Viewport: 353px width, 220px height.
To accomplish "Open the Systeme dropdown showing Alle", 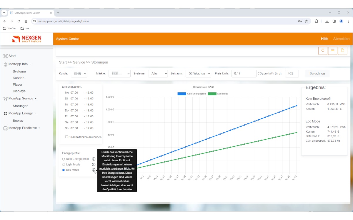I will (158, 74).
